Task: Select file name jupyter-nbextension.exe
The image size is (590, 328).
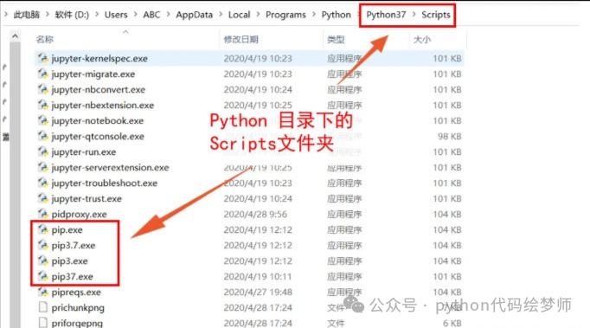Action: 103,105
